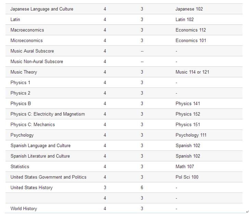Select the Math 107 course equivalent
Image resolution: width=251 pixels, height=219 pixels.
coord(185,167)
